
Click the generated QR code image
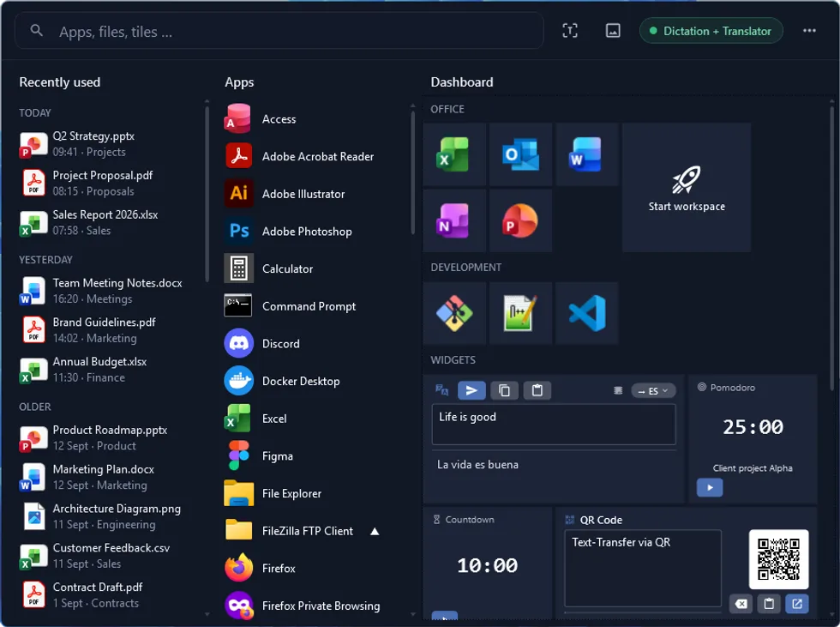click(778, 559)
